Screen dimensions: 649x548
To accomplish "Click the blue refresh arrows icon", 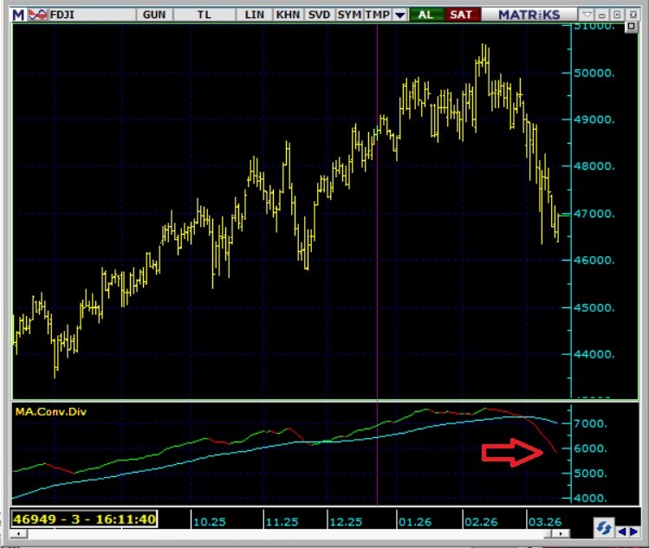I will tap(604, 527).
